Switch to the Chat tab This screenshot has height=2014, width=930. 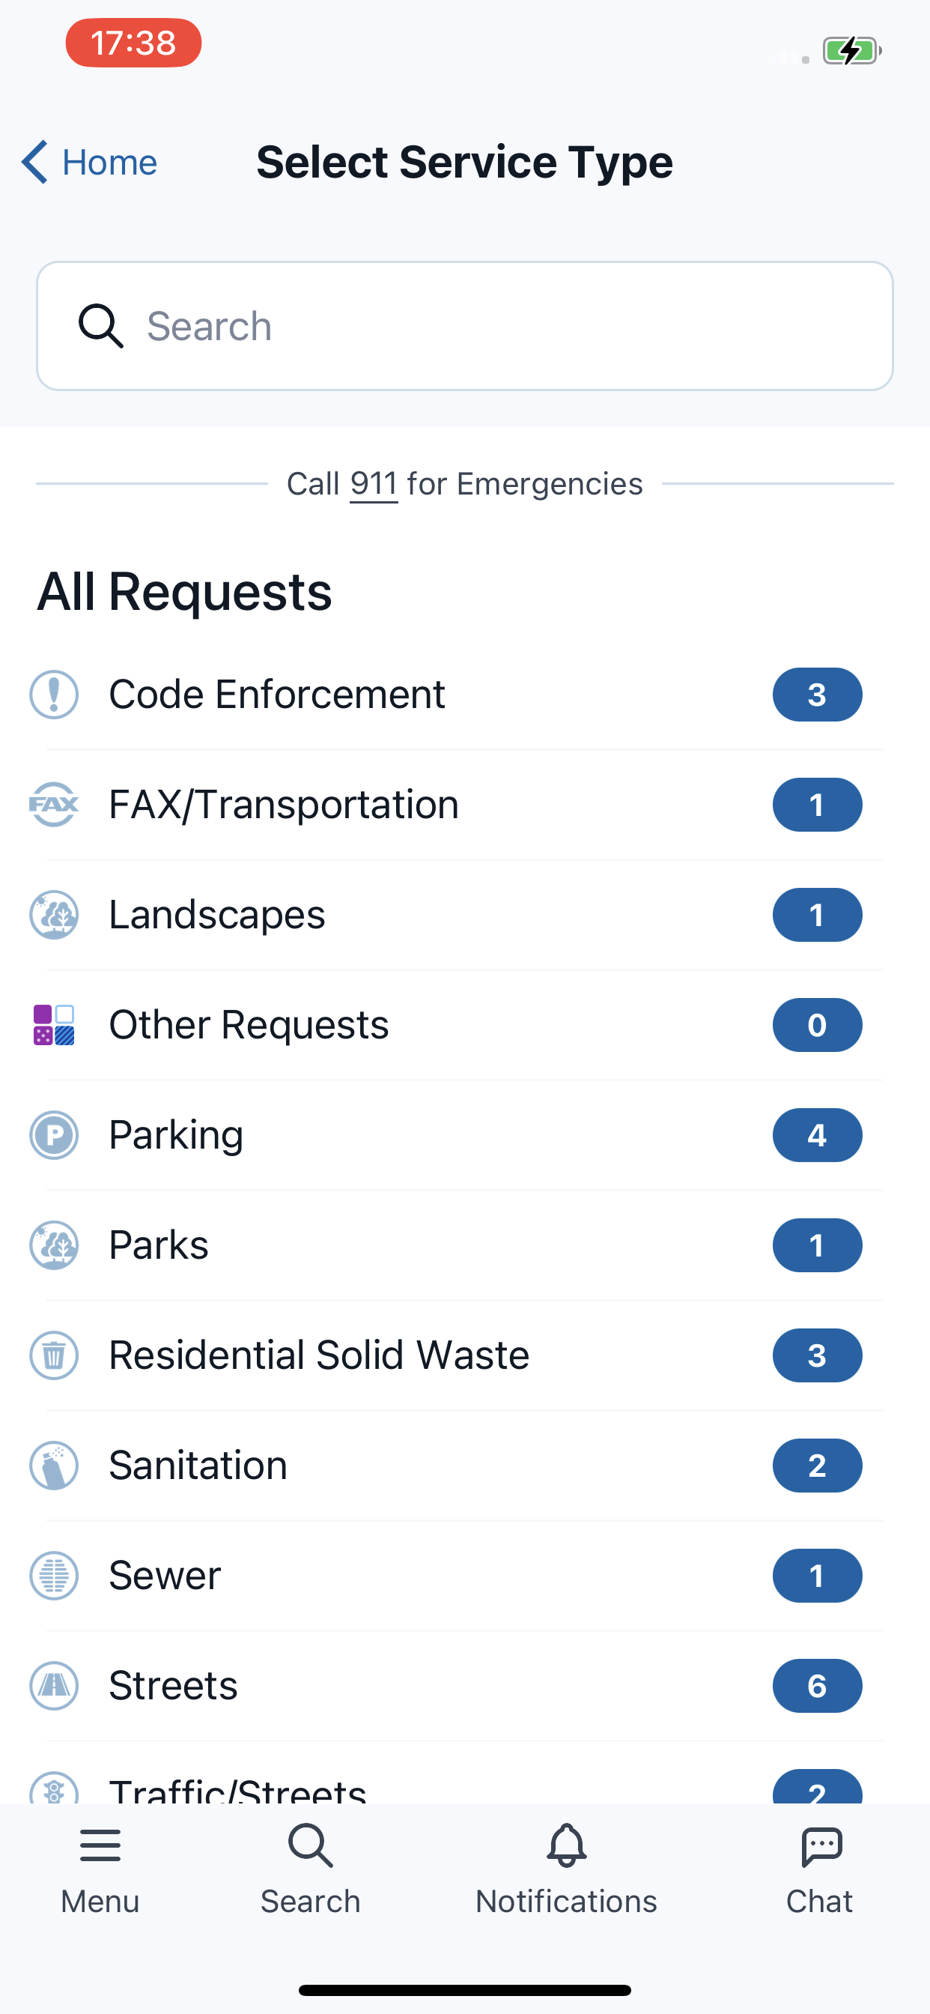tap(820, 1870)
